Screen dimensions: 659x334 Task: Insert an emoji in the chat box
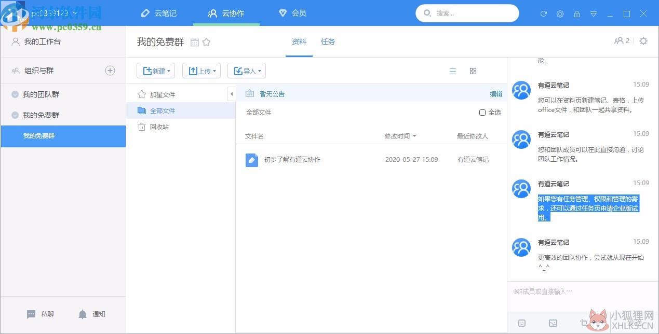tap(522, 323)
